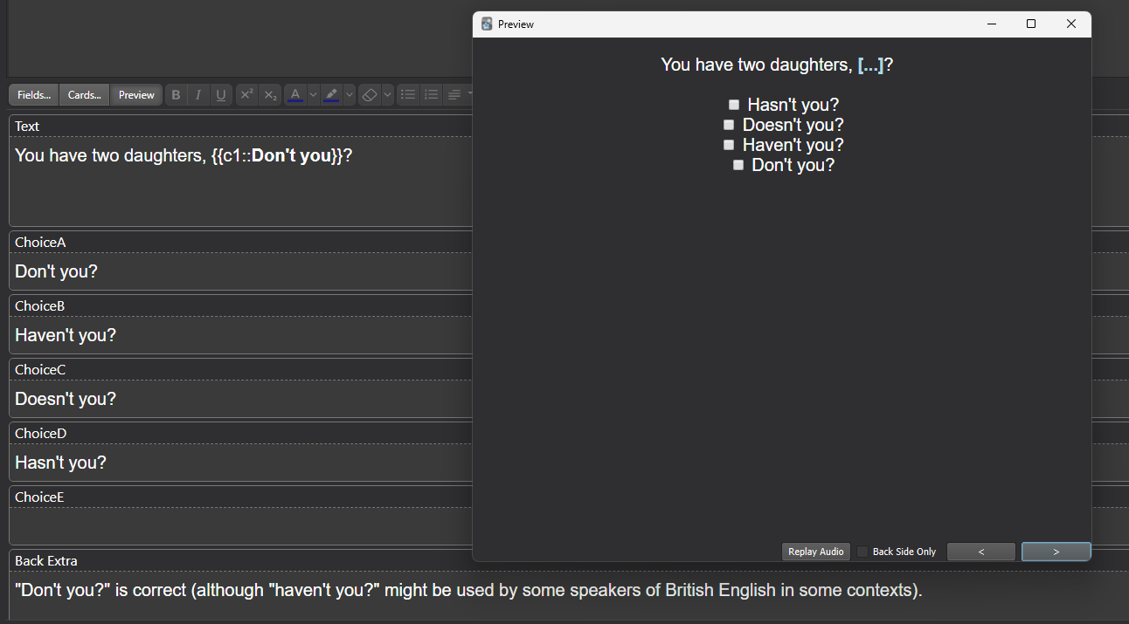The width and height of the screenshot is (1129, 624).
Task: Click into the ChoiceD field
Action: click(240, 463)
